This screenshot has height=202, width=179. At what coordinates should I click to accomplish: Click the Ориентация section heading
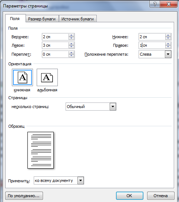[20, 64]
